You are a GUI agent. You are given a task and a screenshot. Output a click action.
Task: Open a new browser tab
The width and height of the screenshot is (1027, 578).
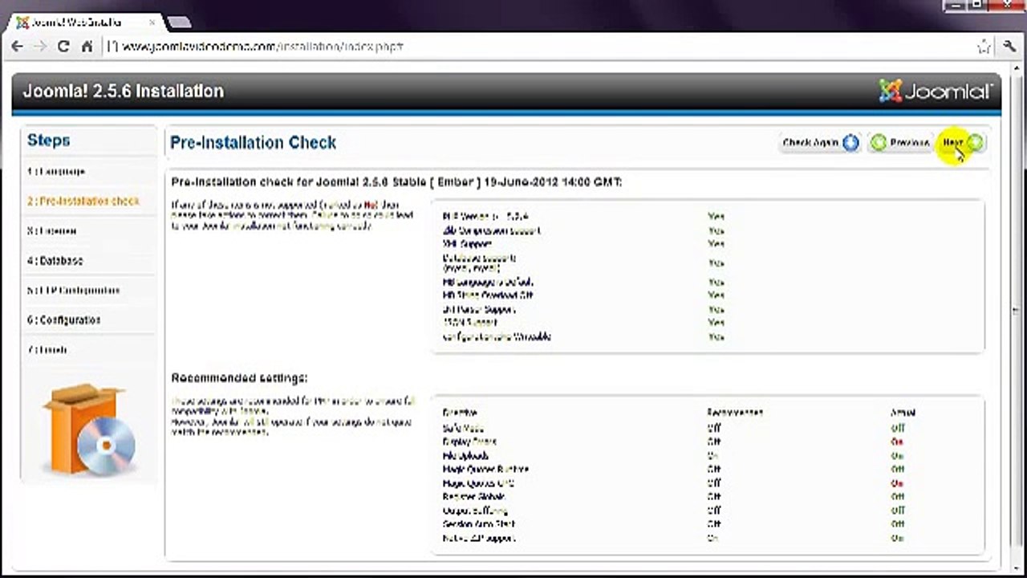(179, 22)
